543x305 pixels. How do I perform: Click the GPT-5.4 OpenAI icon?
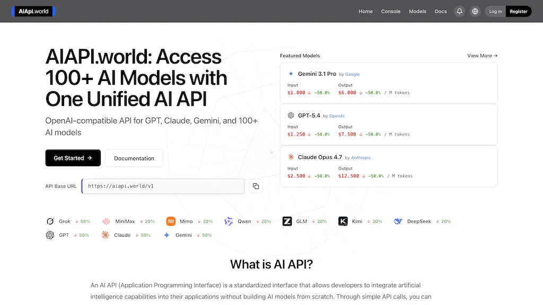291,115
